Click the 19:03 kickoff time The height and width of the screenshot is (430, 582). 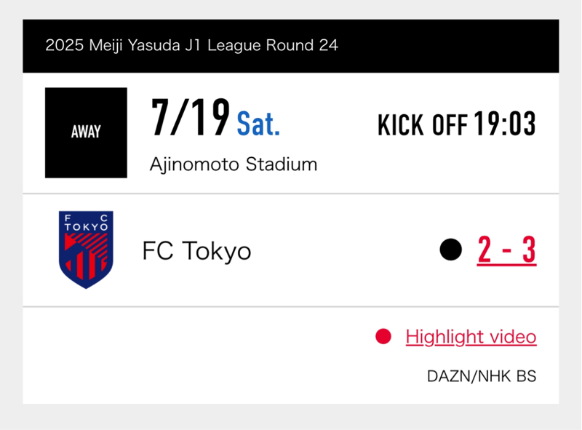505,124
